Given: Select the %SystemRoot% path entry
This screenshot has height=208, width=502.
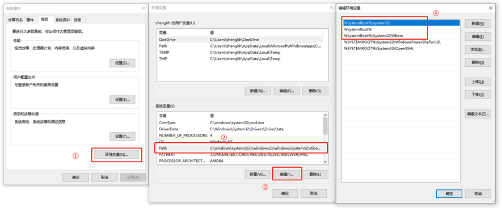Looking at the screenshot, I should (401, 29).
